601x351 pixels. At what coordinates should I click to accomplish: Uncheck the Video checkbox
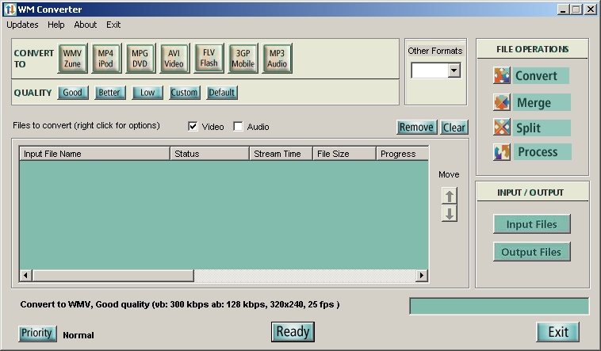[x=193, y=126]
